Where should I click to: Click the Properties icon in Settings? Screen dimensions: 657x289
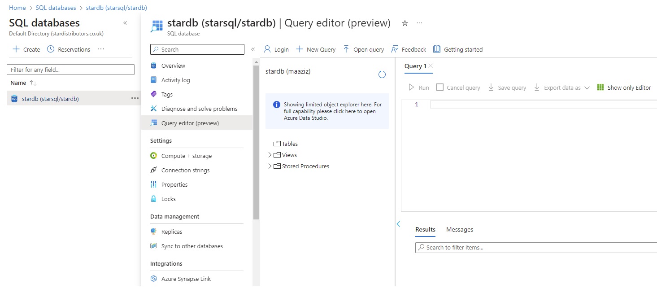pos(154,184)
